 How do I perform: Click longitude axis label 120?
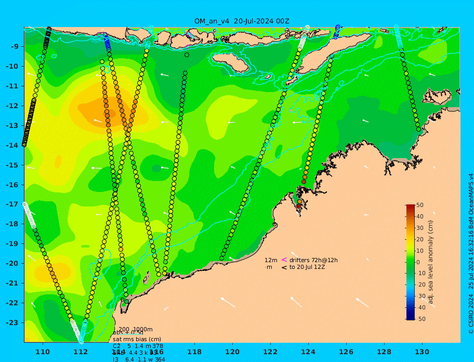click(232, 352)
